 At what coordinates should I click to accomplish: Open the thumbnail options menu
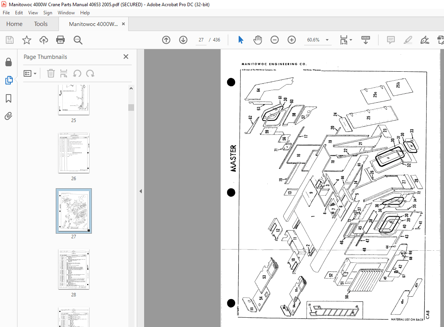pos(30,73)
